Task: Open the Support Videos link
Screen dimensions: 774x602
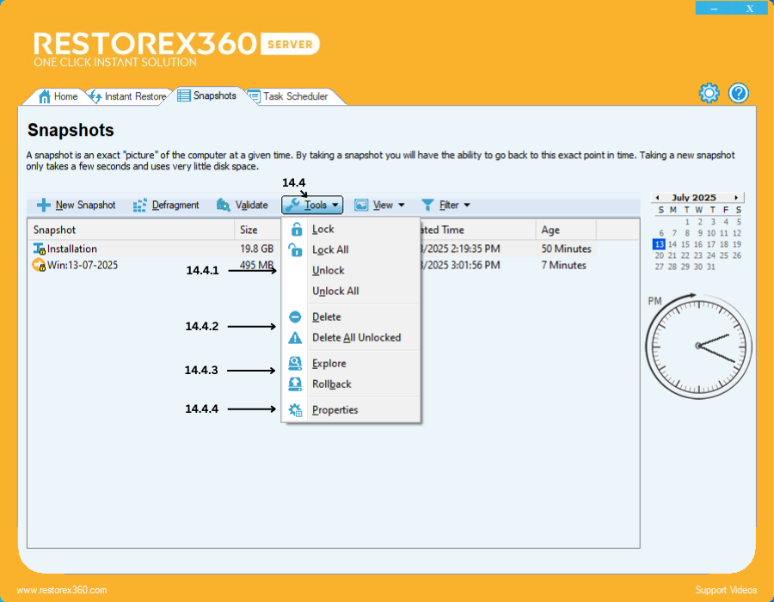Action: (x=726, y=590)
